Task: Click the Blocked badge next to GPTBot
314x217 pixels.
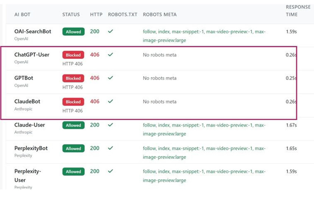Action: click(x=73, y=78)
